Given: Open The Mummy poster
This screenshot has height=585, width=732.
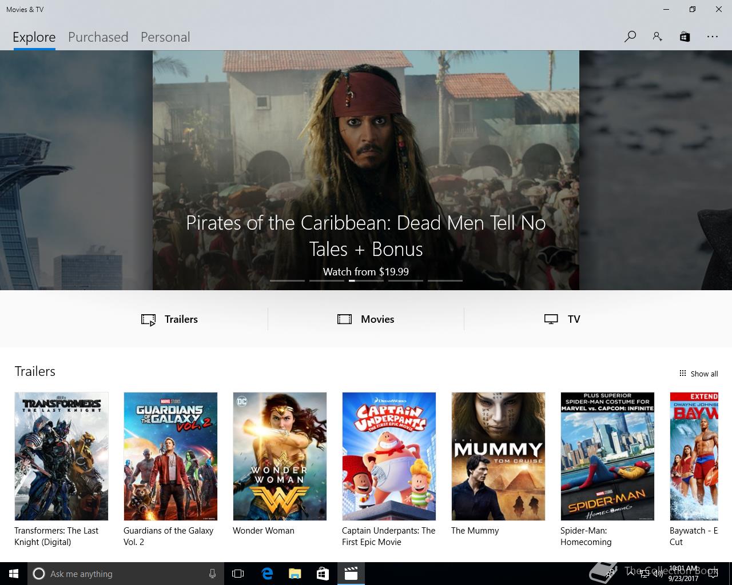Looking at the screenshot, I should tap(498, 456).
